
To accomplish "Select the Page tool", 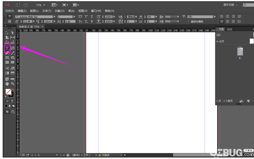I will coord(7,37).
